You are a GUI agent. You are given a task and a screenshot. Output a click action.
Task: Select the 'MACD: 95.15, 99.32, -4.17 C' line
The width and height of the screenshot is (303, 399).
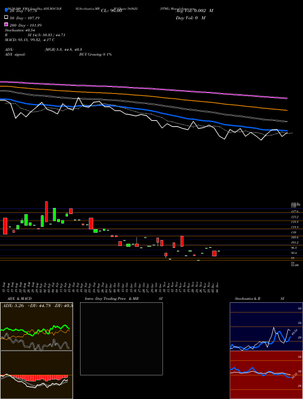pyautogui.click(x=30, y=40)
